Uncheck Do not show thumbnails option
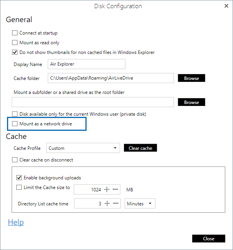 tap(15, 52)
